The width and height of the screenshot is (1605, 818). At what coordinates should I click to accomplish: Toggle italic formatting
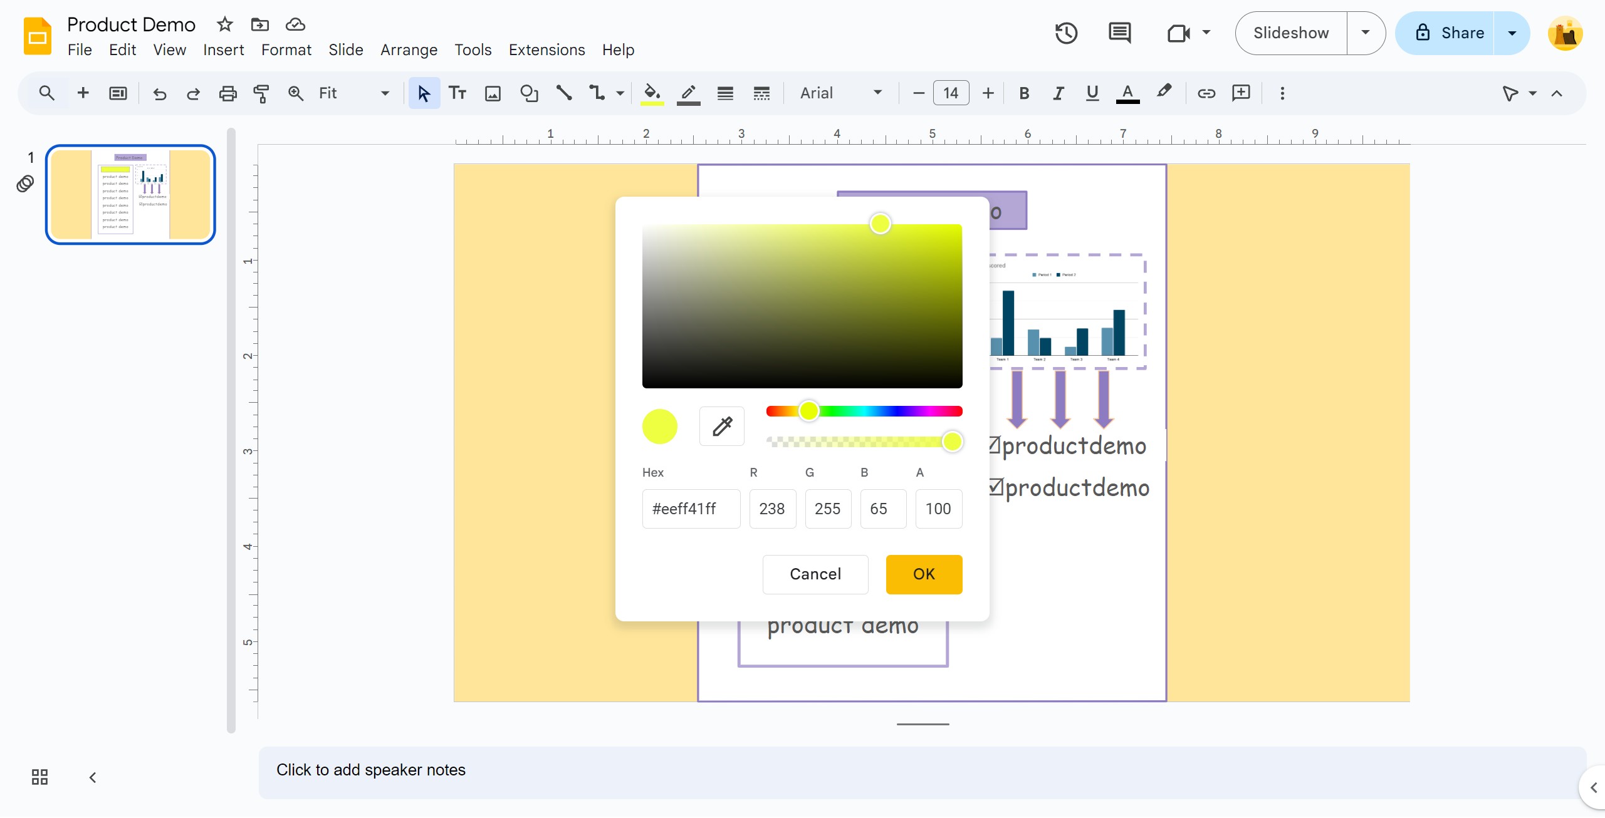click(x=1058, y=93)
